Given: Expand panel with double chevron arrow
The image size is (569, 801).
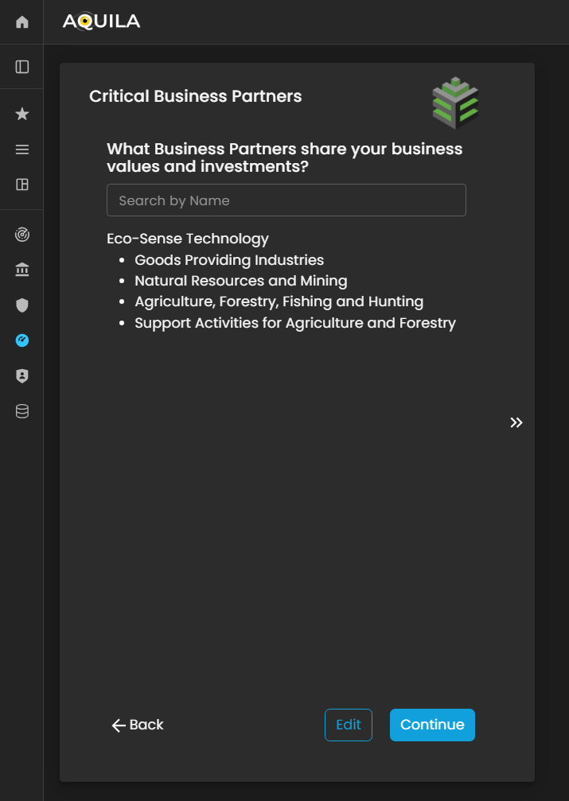Looking at the screenshot, I should click(x=516, y=422).
